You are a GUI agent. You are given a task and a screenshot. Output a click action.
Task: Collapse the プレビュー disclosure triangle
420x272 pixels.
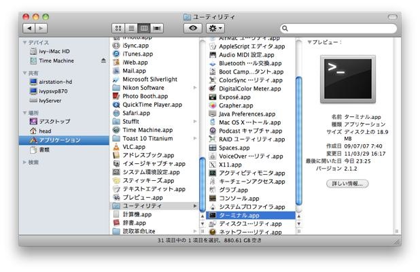[x=309, y=42]
